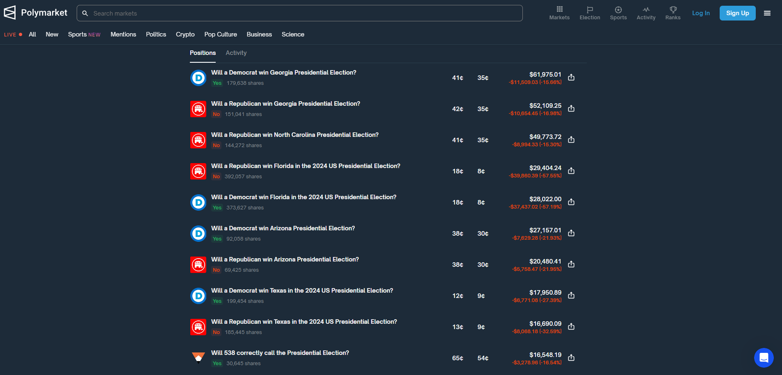Click the $61,975.01 position value

click(x=545, y=75)
